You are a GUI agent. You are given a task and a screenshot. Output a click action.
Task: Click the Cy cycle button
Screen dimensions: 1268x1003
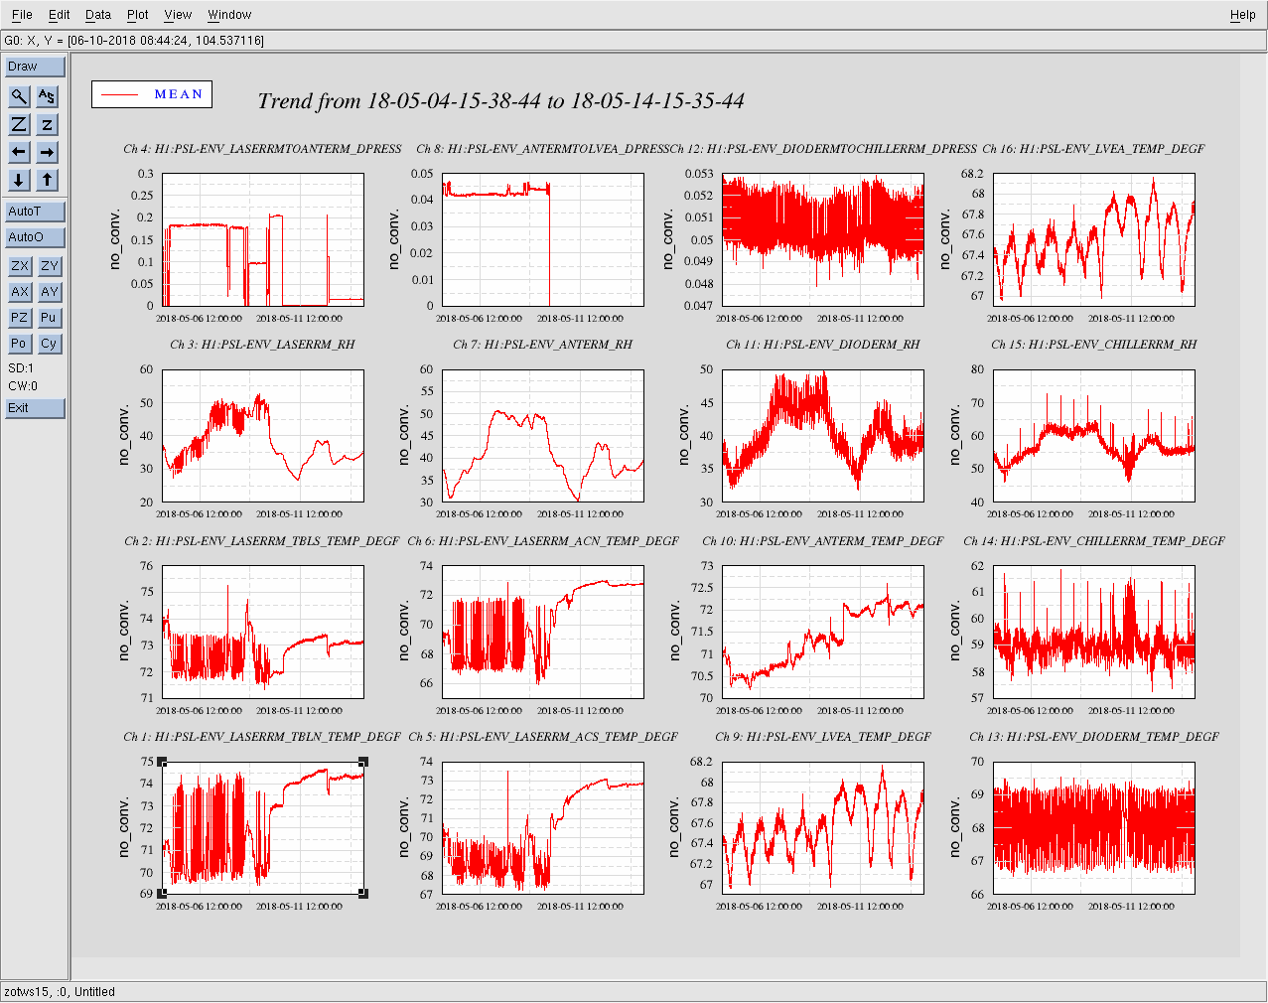tap(50, 344)
